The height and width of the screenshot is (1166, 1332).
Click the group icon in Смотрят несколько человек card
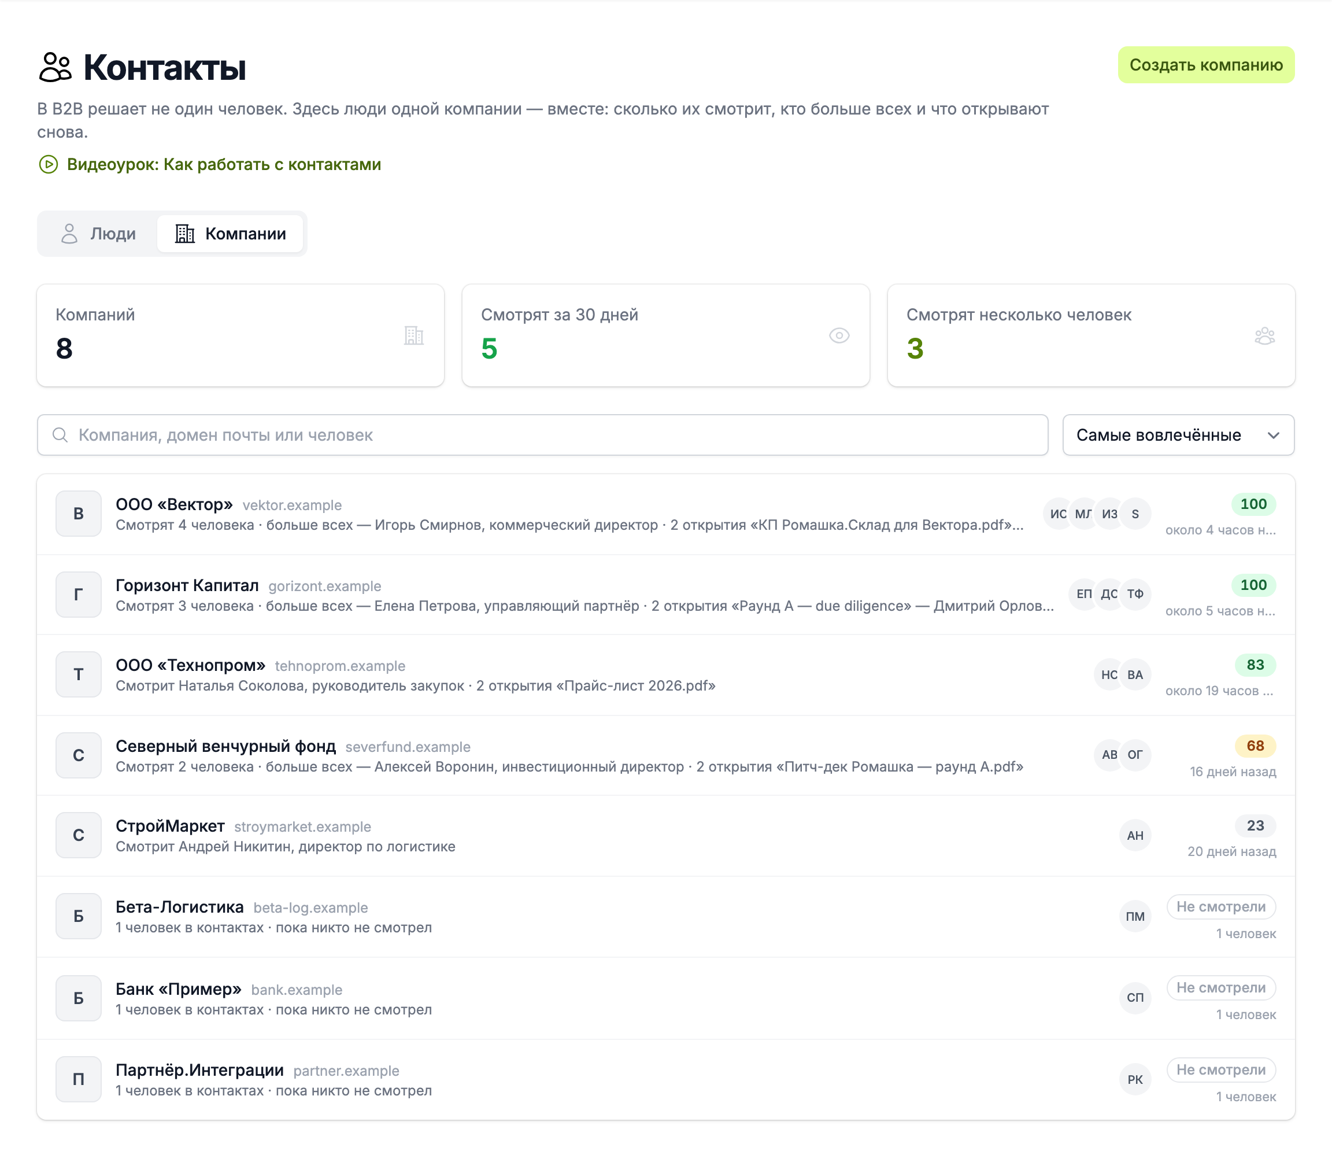pos(1264,335)
